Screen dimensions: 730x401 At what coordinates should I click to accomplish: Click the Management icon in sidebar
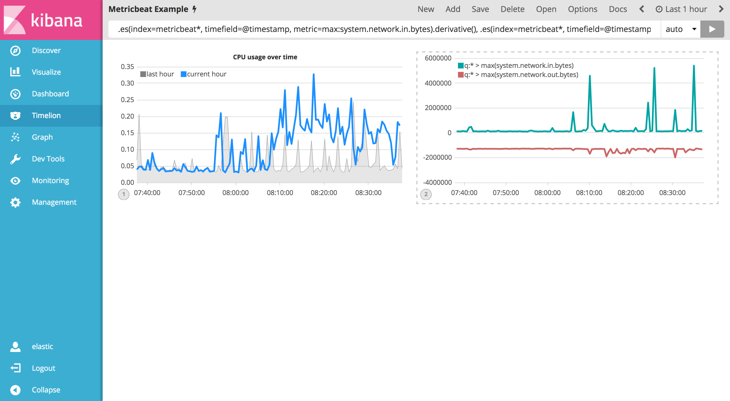pyautogui.click(x=15, y=202)
